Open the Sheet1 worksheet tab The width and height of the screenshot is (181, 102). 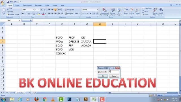coord(12,93)
